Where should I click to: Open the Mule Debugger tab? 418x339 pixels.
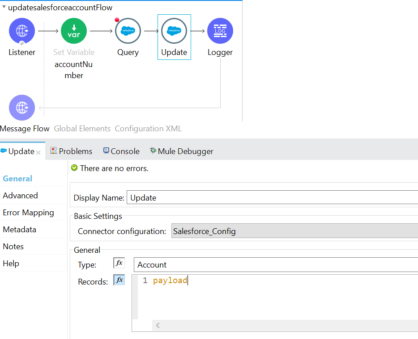pos(182,151)
